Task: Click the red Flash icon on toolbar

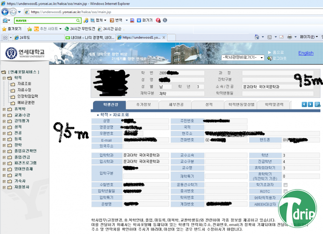Action: tap(158, 20)
